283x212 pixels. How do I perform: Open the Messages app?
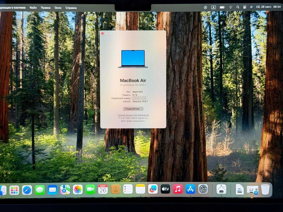(40, 190)
